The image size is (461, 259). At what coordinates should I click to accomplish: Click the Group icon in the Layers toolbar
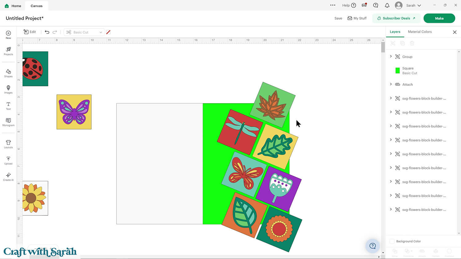393,43
